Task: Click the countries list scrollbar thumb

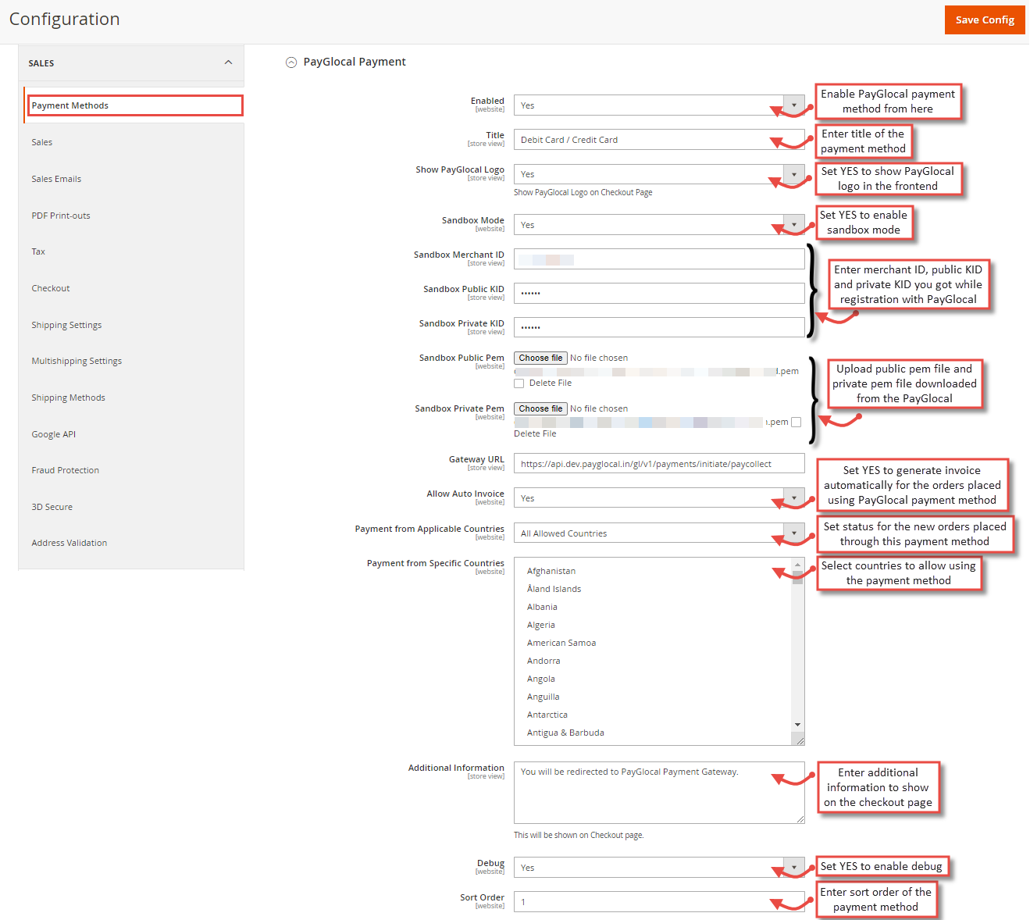Action: pyautogui.click(x=797, y=577)
